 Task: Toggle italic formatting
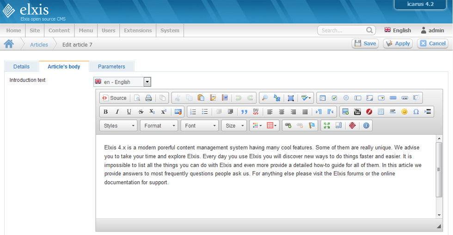point(117,112)
